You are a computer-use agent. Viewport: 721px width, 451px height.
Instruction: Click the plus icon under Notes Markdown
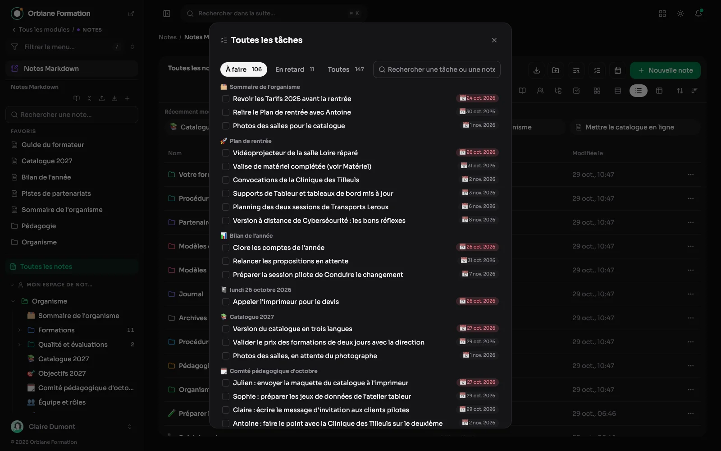(127, 98)
